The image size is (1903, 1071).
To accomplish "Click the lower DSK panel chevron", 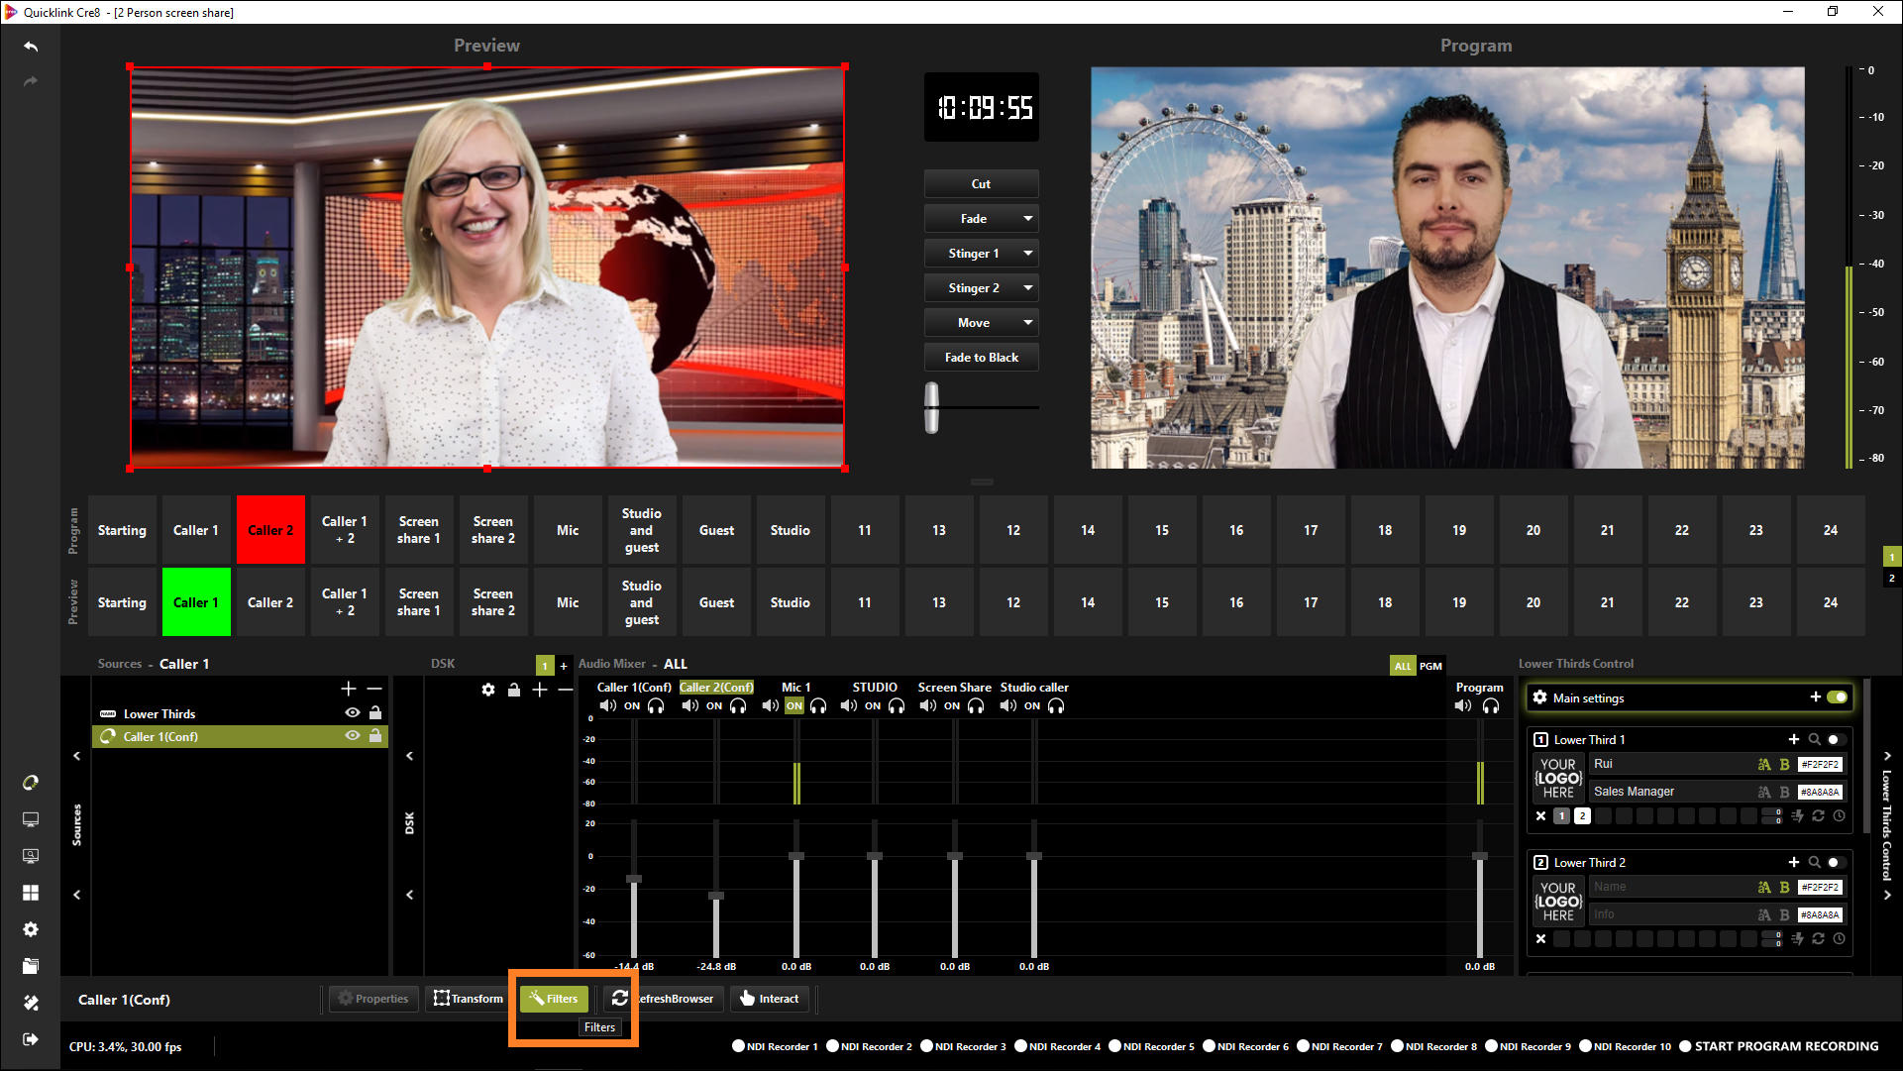I will [409, 895].
